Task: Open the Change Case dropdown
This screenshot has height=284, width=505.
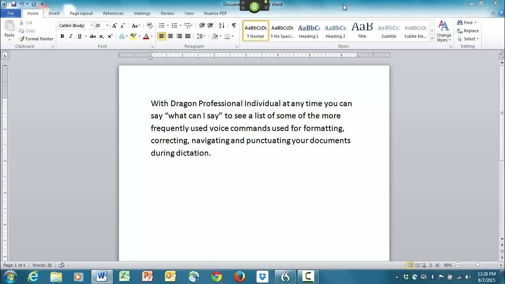Action: pos(136,26)
